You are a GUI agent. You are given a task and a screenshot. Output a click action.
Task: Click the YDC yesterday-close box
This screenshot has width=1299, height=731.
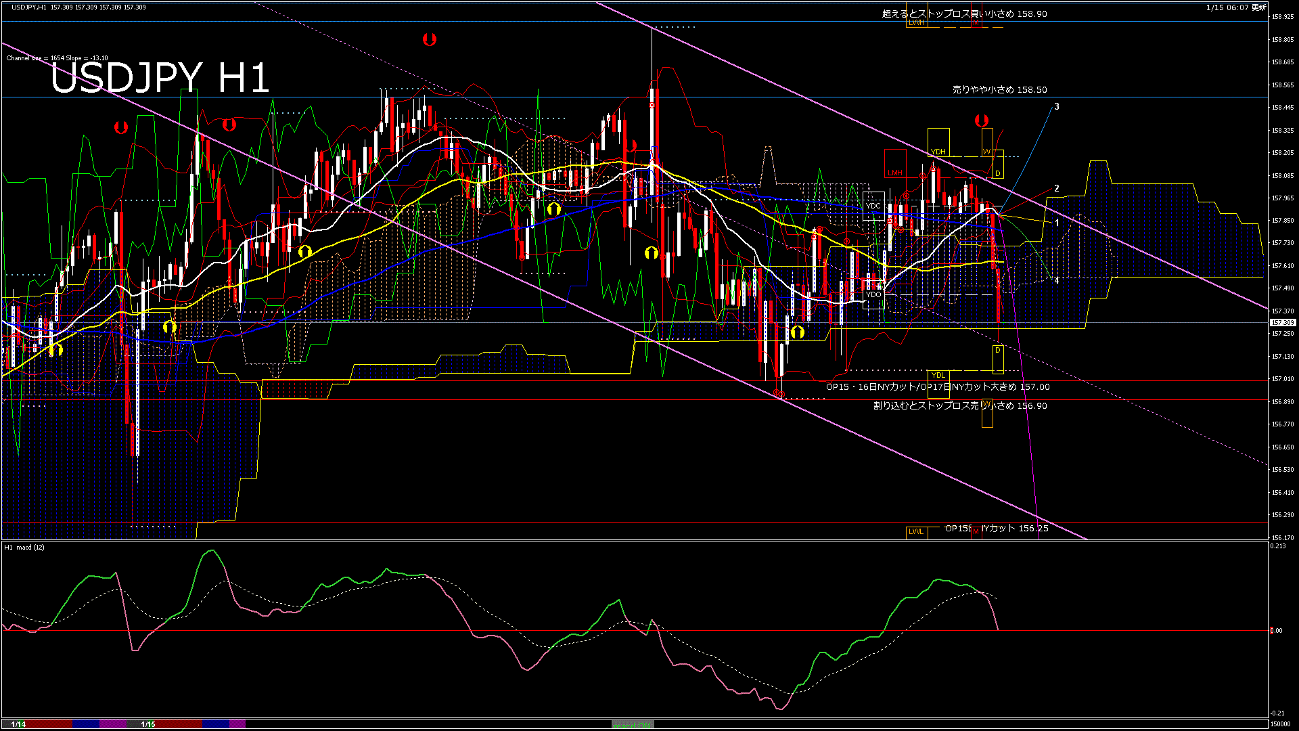(x=873, y=206)
